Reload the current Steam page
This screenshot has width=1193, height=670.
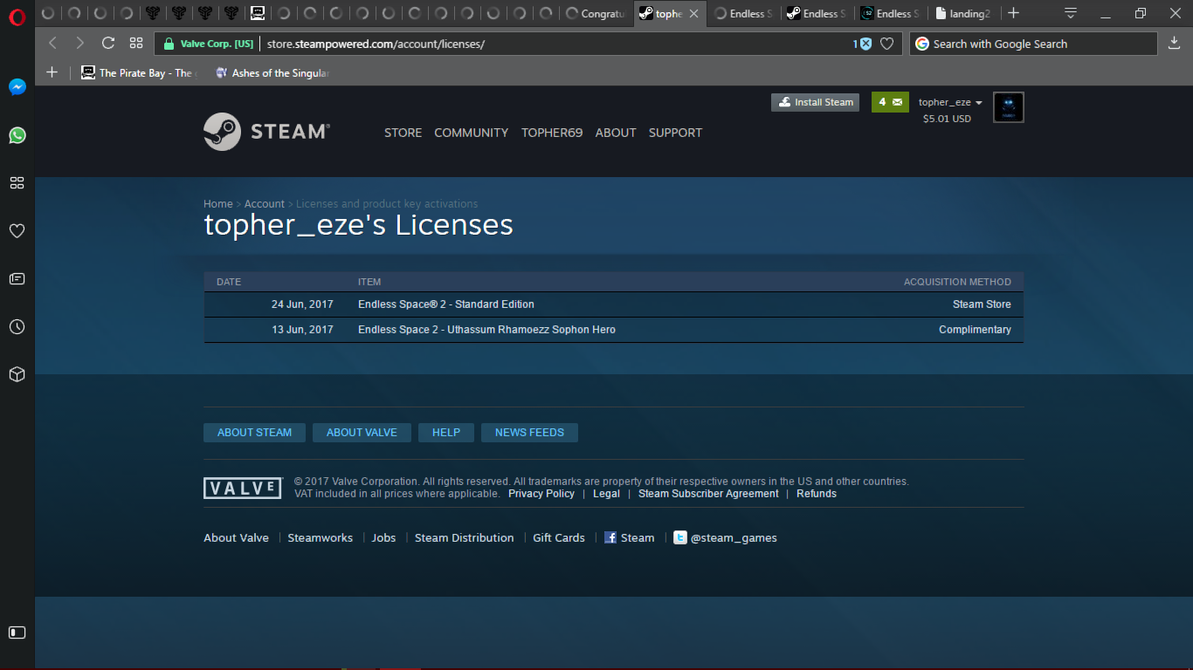[108, 44]
